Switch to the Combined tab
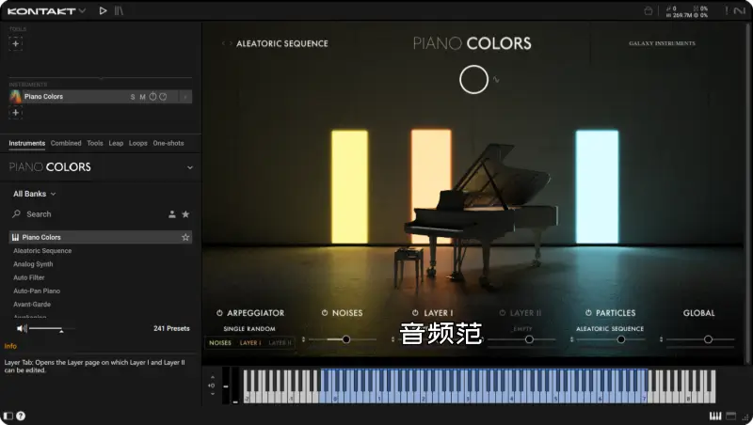 point(66,143)
